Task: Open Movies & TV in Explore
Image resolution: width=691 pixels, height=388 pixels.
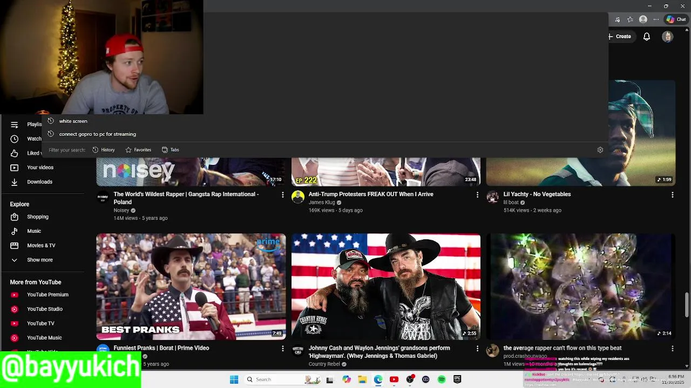Action: (x=42, y=245)
